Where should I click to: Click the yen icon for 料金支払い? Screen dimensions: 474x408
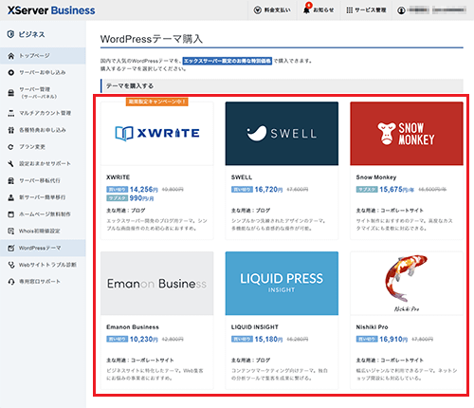coord(257,10)
